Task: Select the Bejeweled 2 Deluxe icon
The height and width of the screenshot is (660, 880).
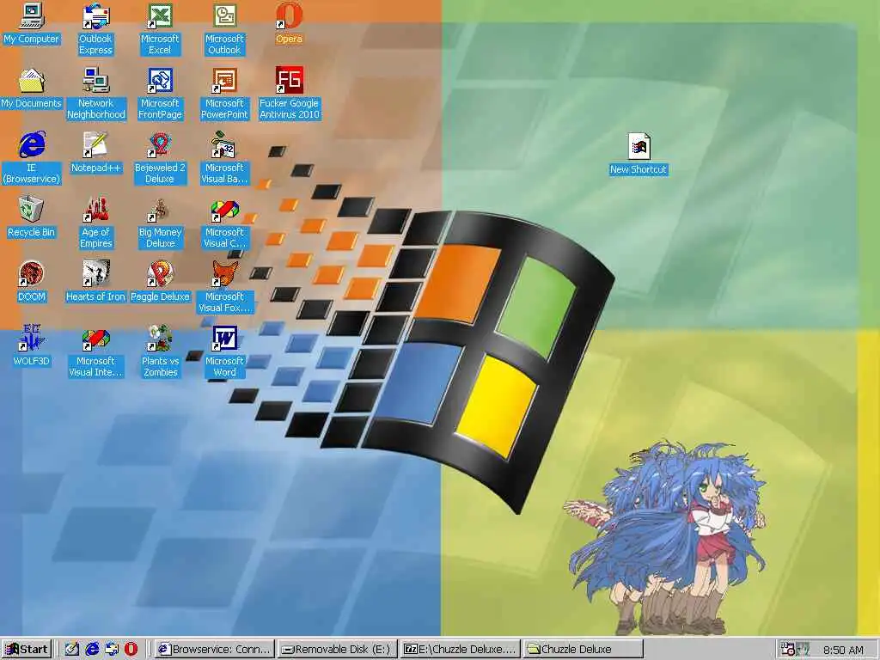Action: pyautogui.click(x=160, y=144)
